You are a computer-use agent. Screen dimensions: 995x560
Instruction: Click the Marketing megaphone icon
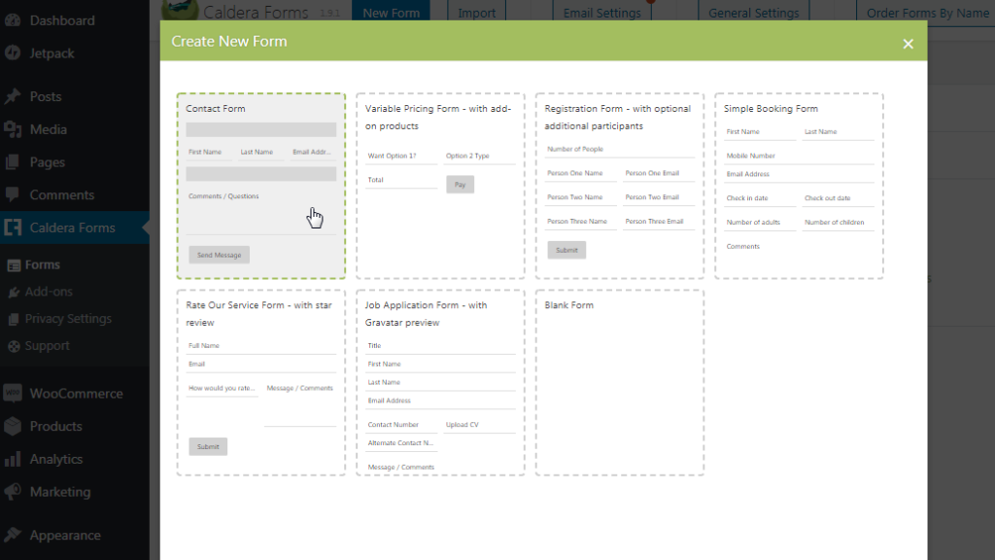tap(14, 492)
